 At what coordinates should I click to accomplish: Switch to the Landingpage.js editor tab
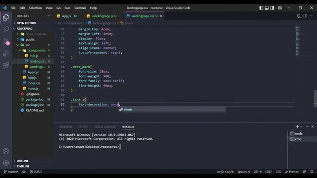pos(103,16)
